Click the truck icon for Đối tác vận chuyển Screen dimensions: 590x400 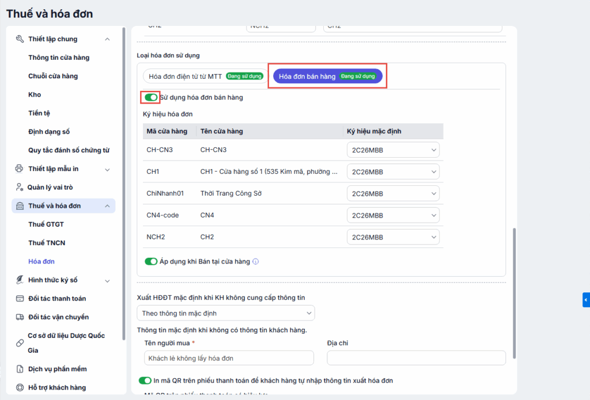[x=19, y=317]
